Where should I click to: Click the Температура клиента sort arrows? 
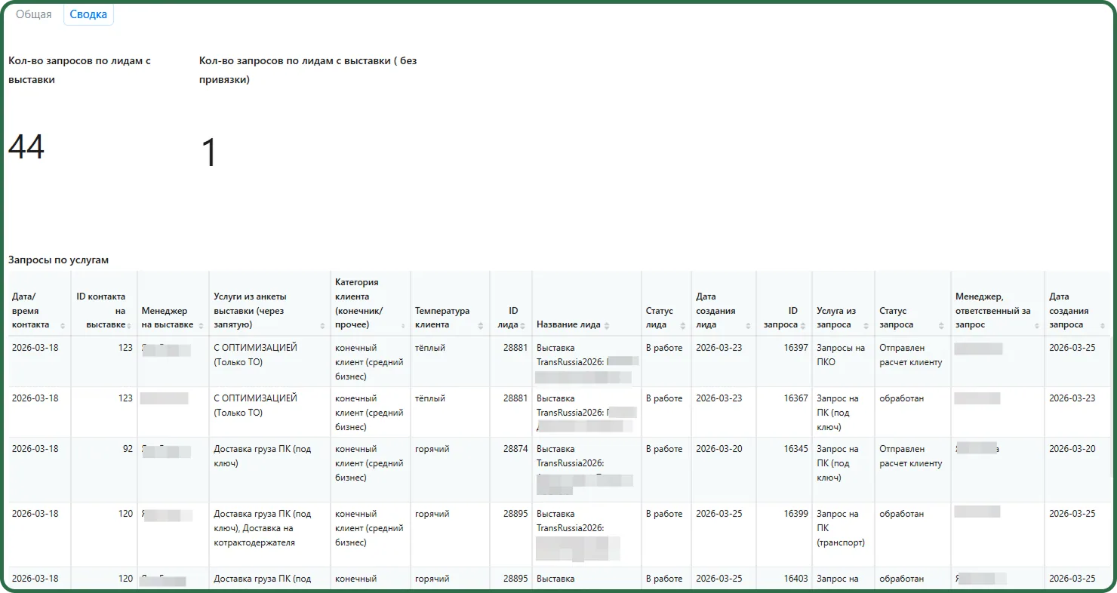pos(481,325)
